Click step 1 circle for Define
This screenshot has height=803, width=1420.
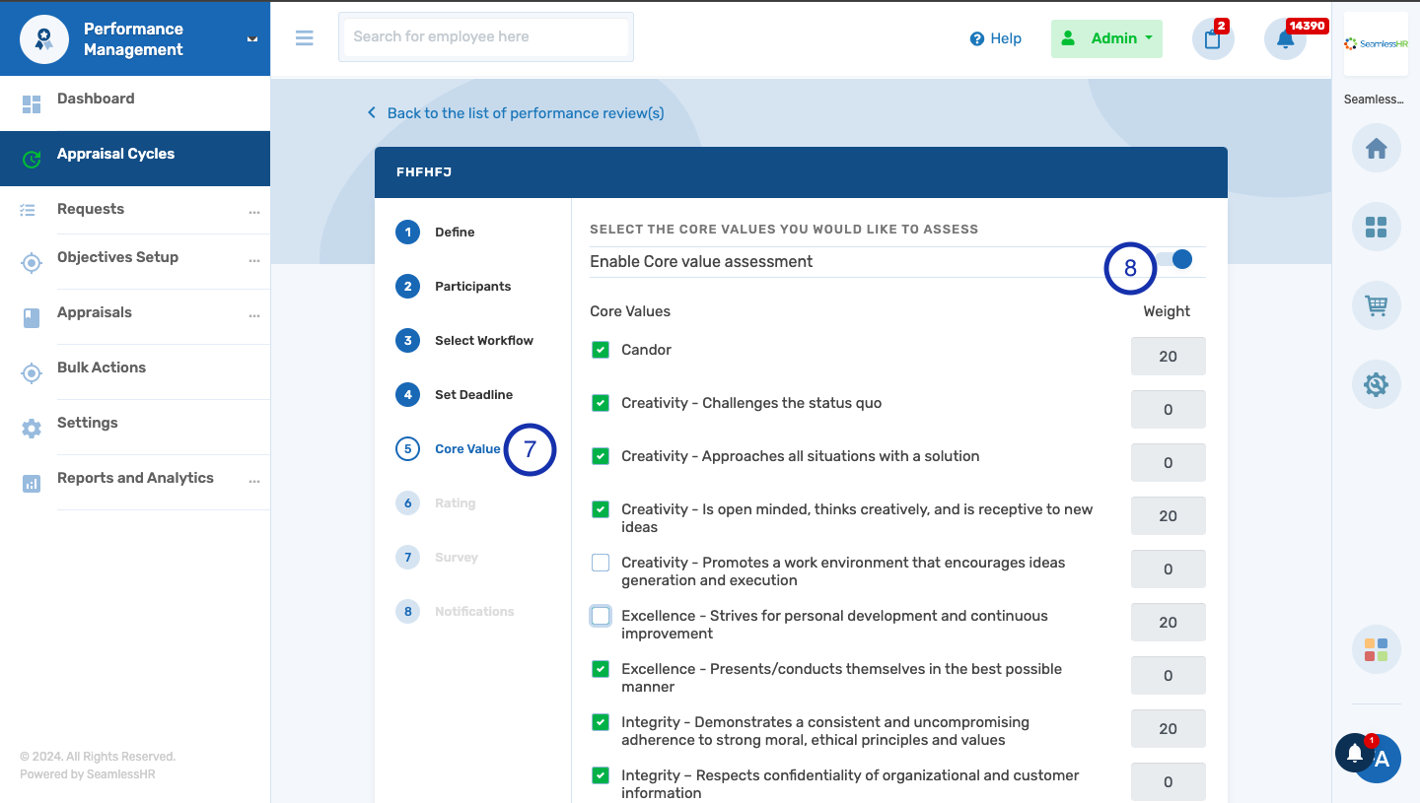pyautogui.click(x=407, y=233)
